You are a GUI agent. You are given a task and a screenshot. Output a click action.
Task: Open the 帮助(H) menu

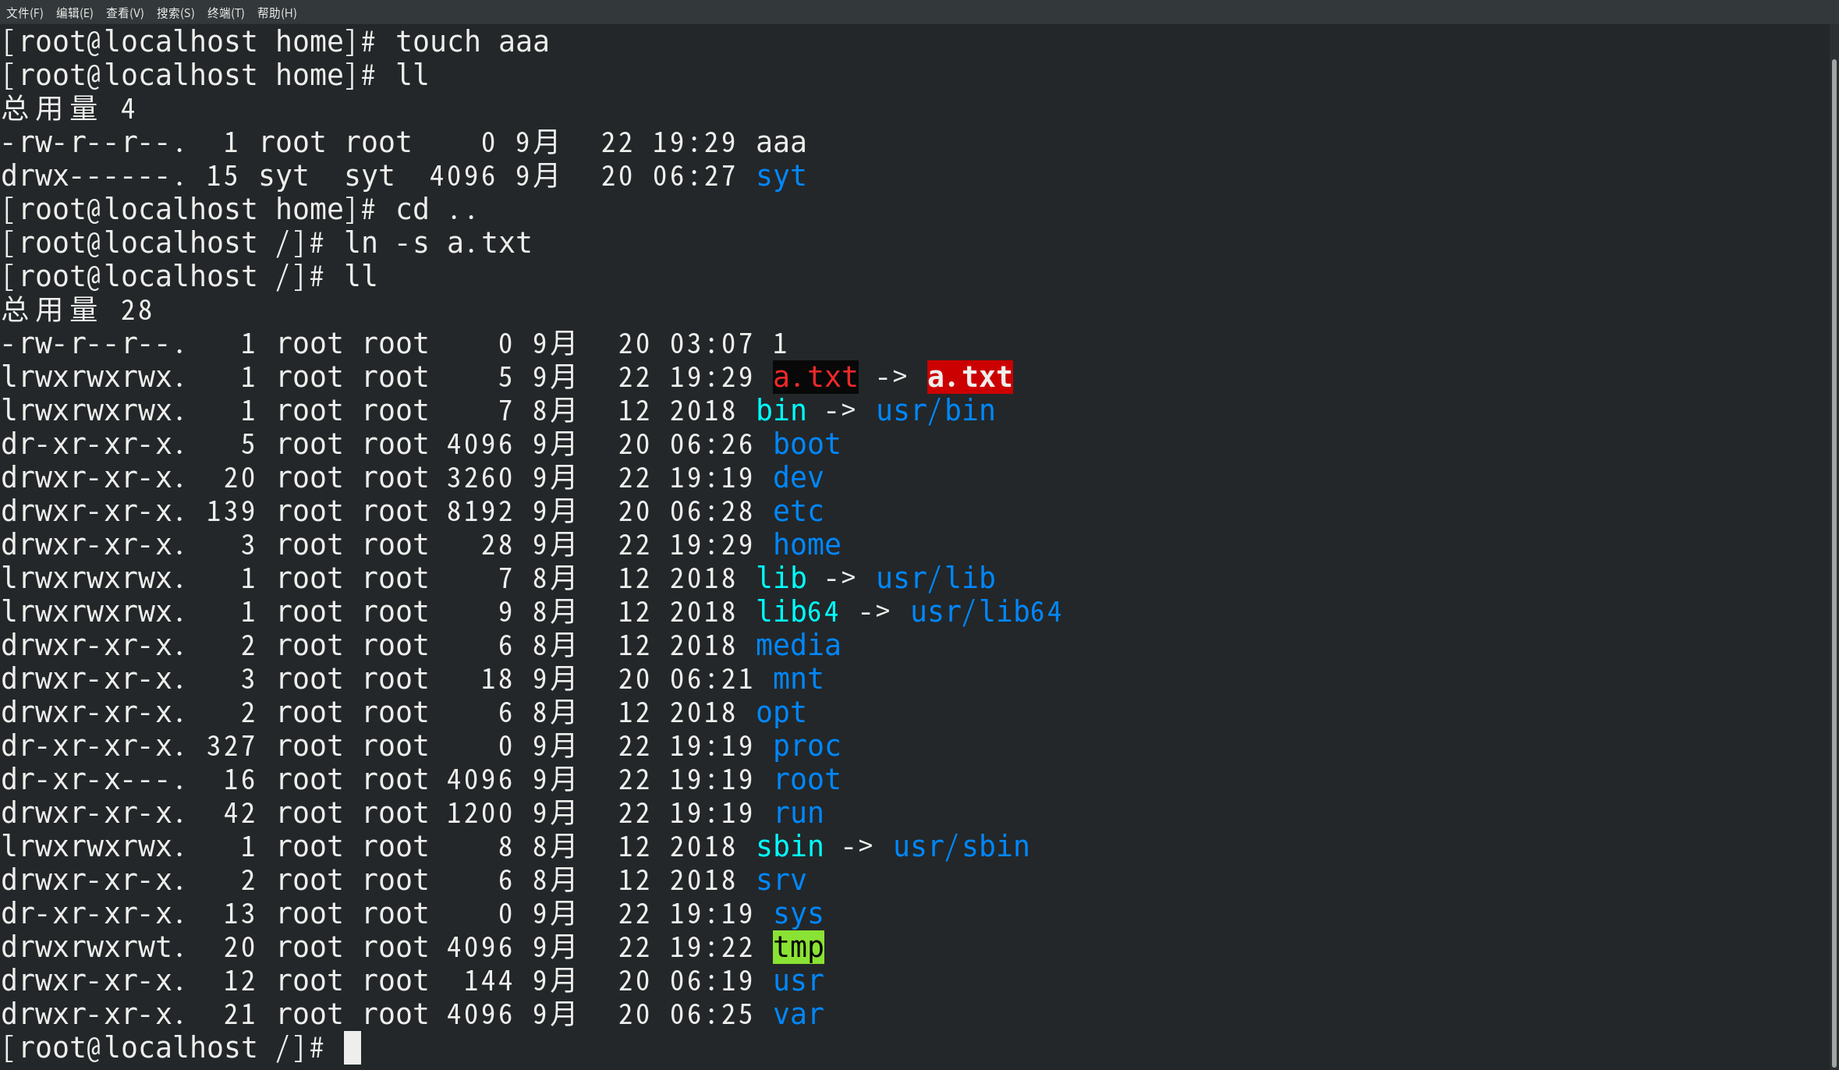coord(277,12)
